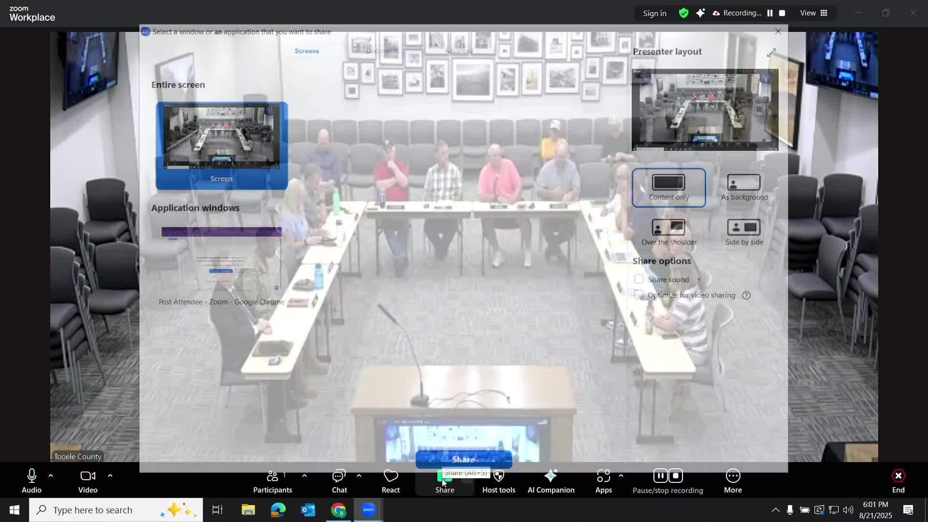Expand the video settings chevron

tap(110, 476)
